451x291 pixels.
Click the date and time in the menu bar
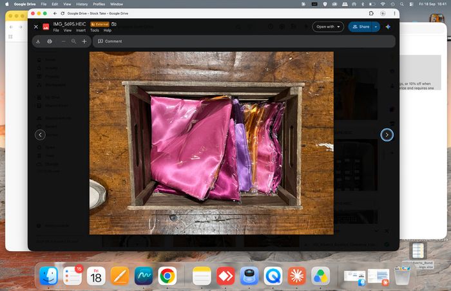[432, 4]
